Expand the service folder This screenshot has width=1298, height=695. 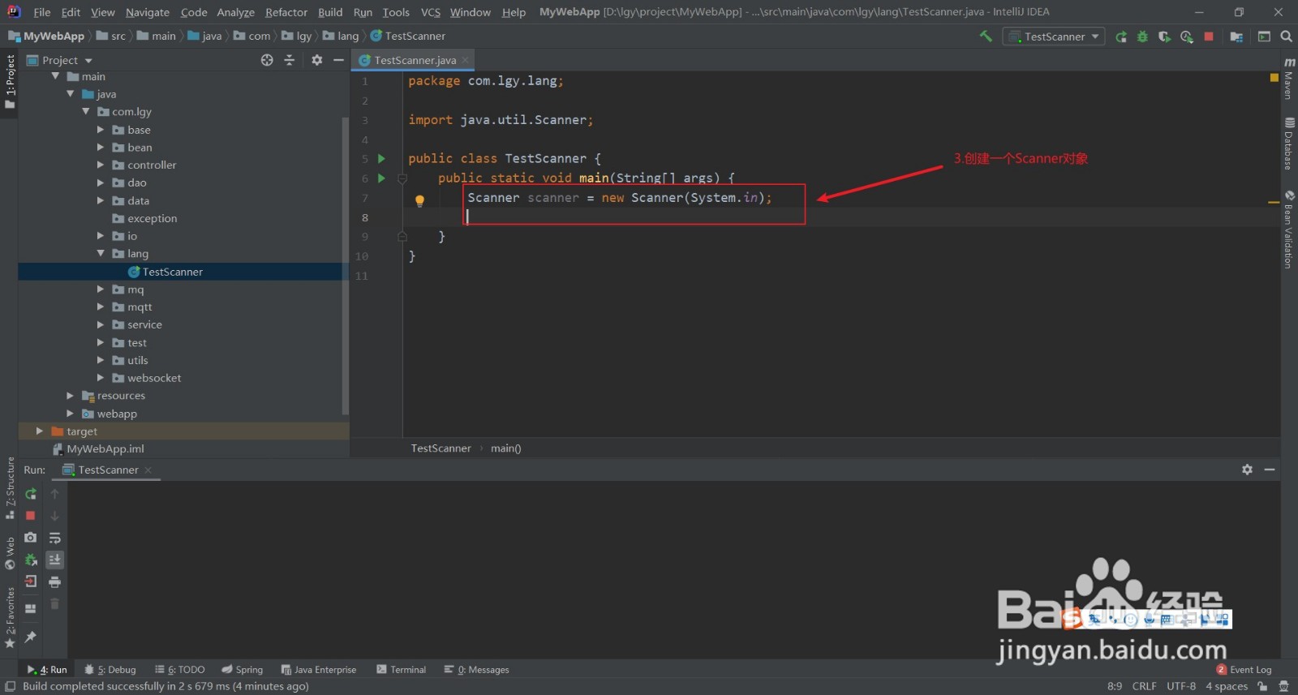pos(101,324)
